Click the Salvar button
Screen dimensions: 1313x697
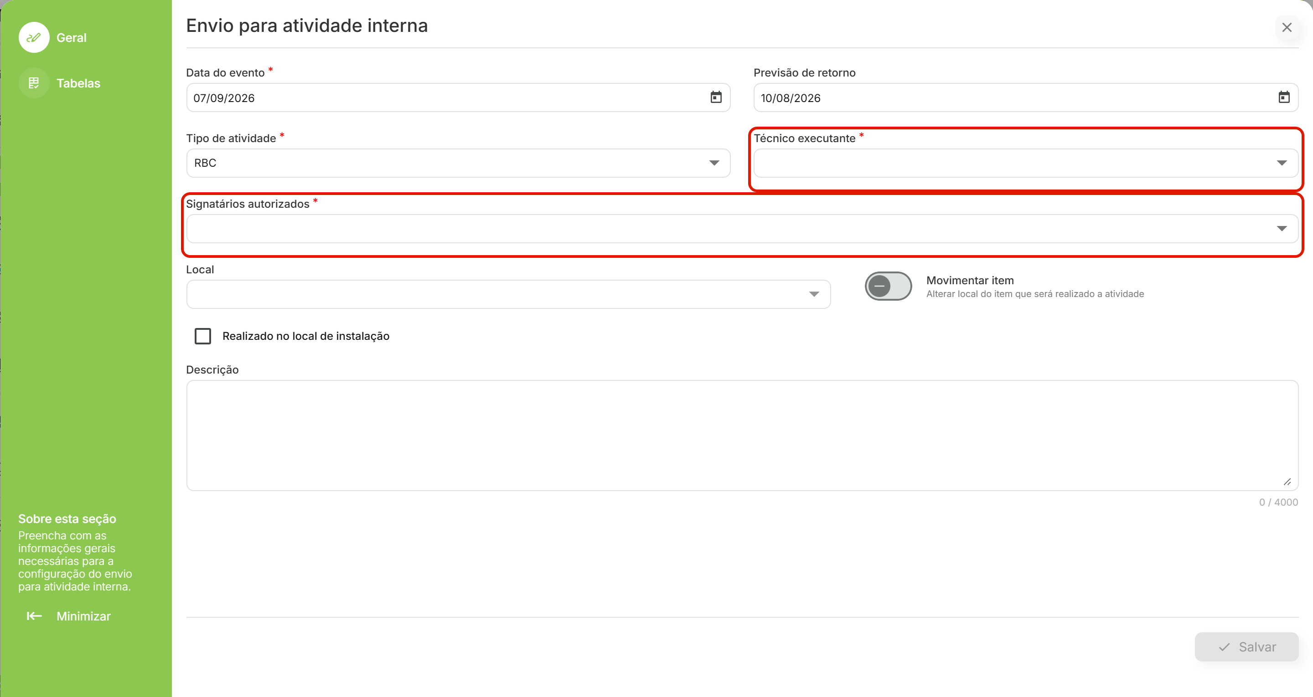[x=1246, y=647]
